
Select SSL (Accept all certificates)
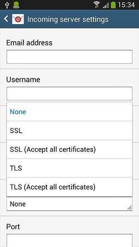[x=69, y=149]
